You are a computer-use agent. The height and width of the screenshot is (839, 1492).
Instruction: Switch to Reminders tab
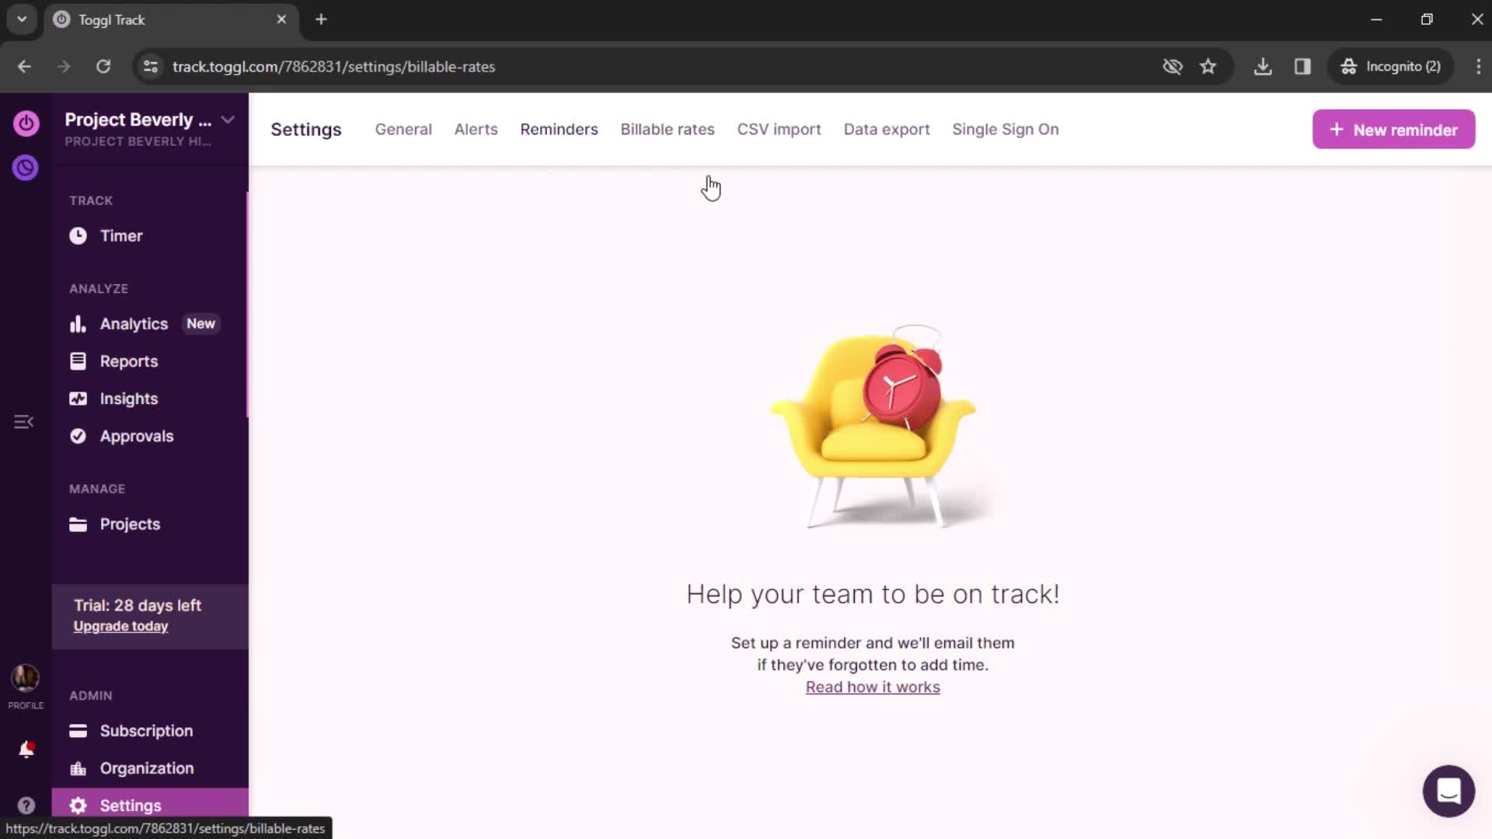pos(559,129)
